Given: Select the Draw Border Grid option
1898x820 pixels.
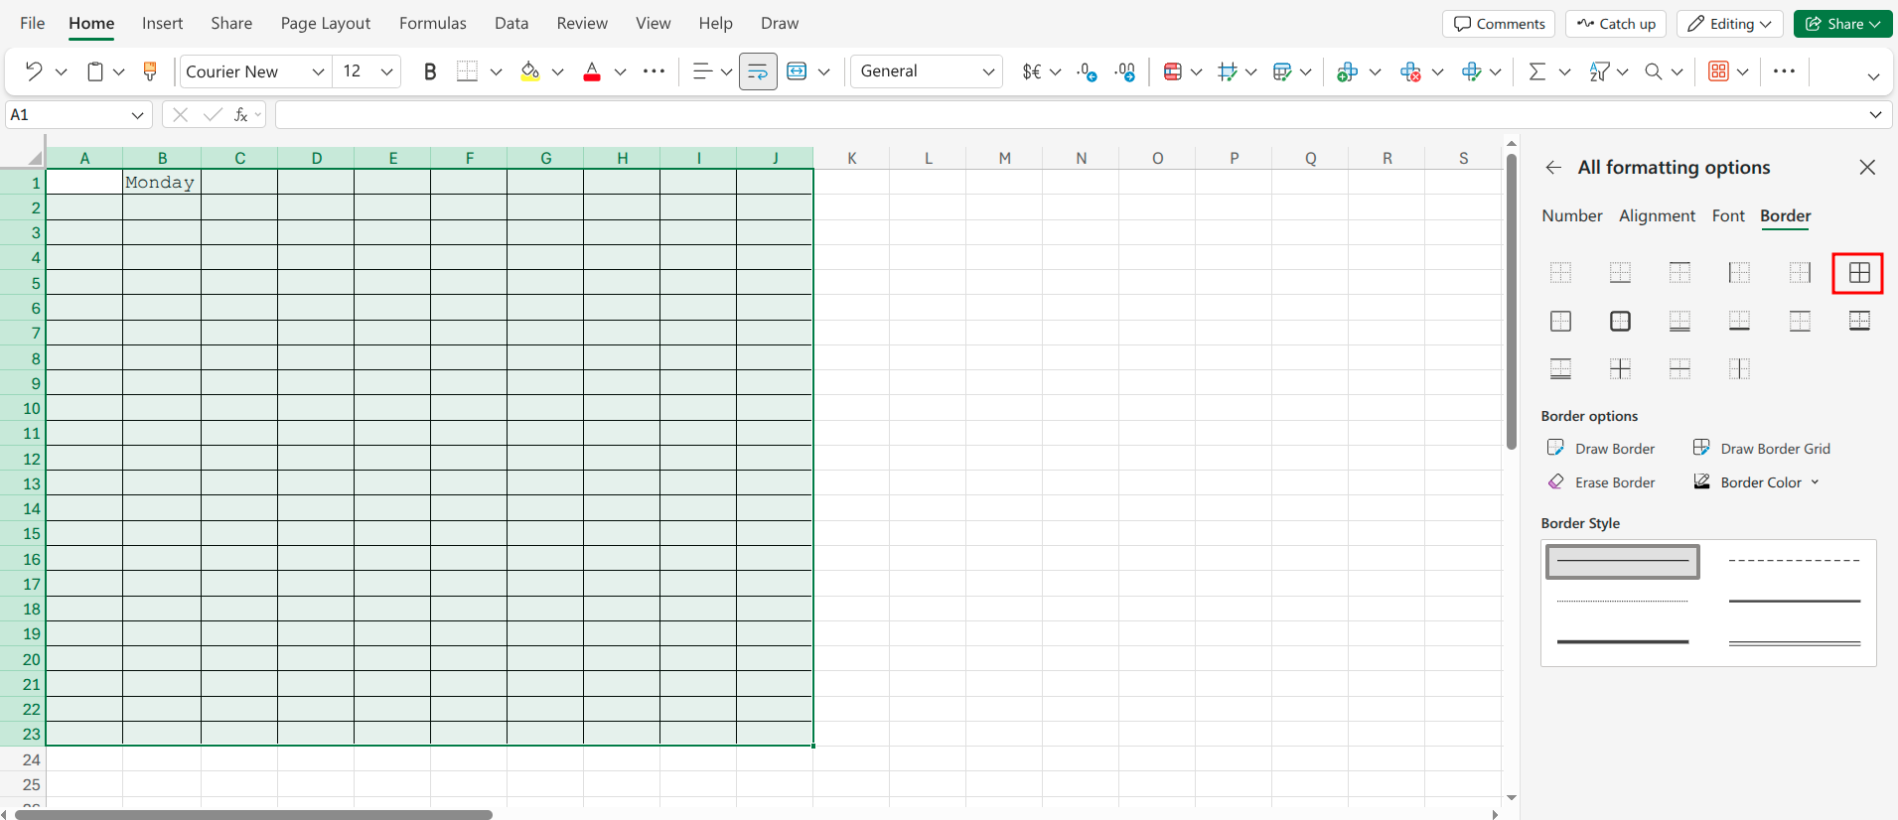Looking at the screenshot, I should 1762,449.
